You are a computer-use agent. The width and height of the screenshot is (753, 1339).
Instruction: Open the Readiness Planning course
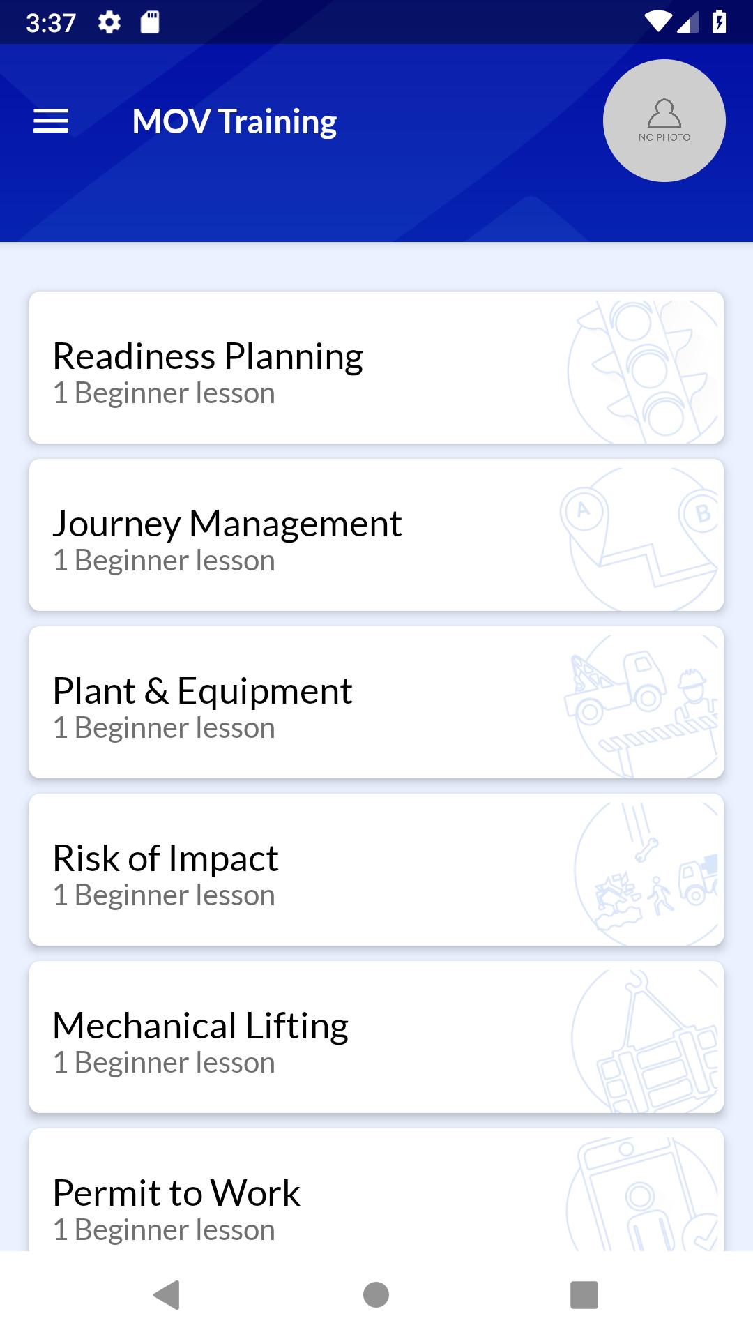(376, 368)
